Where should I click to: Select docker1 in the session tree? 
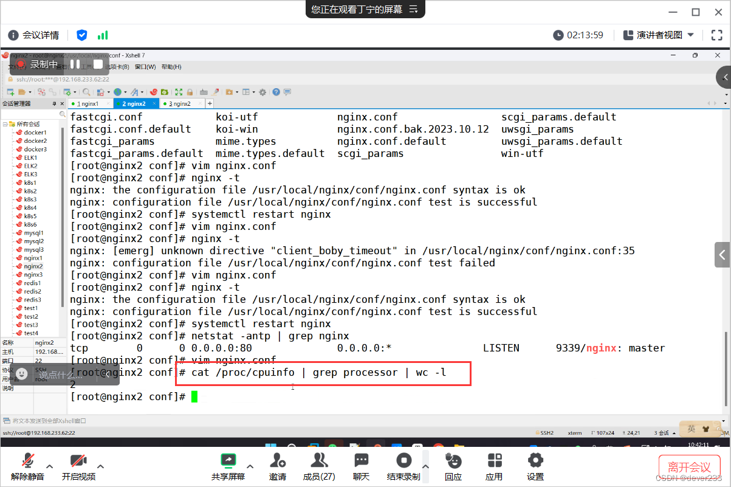[x=35, y=133]
